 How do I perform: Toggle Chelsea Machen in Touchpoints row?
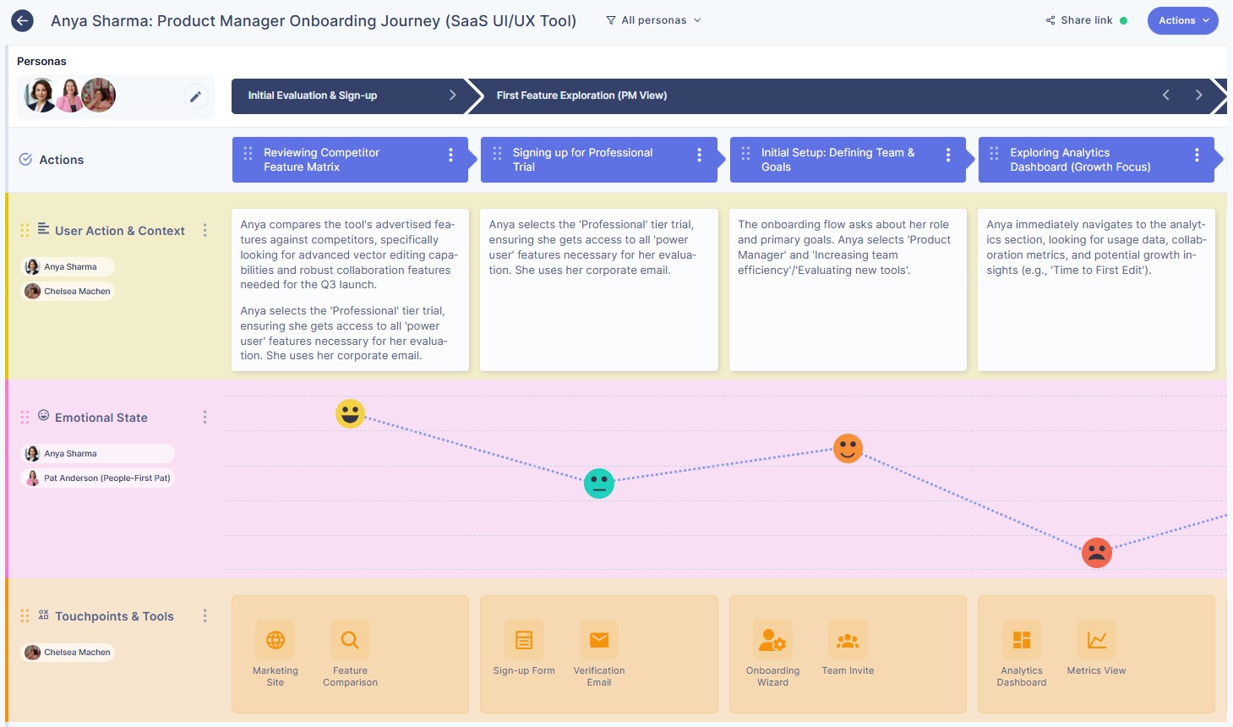[x=67, y=652]
